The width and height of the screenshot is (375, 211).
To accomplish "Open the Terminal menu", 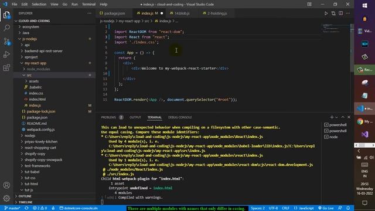I will click(x=88, y=4).
